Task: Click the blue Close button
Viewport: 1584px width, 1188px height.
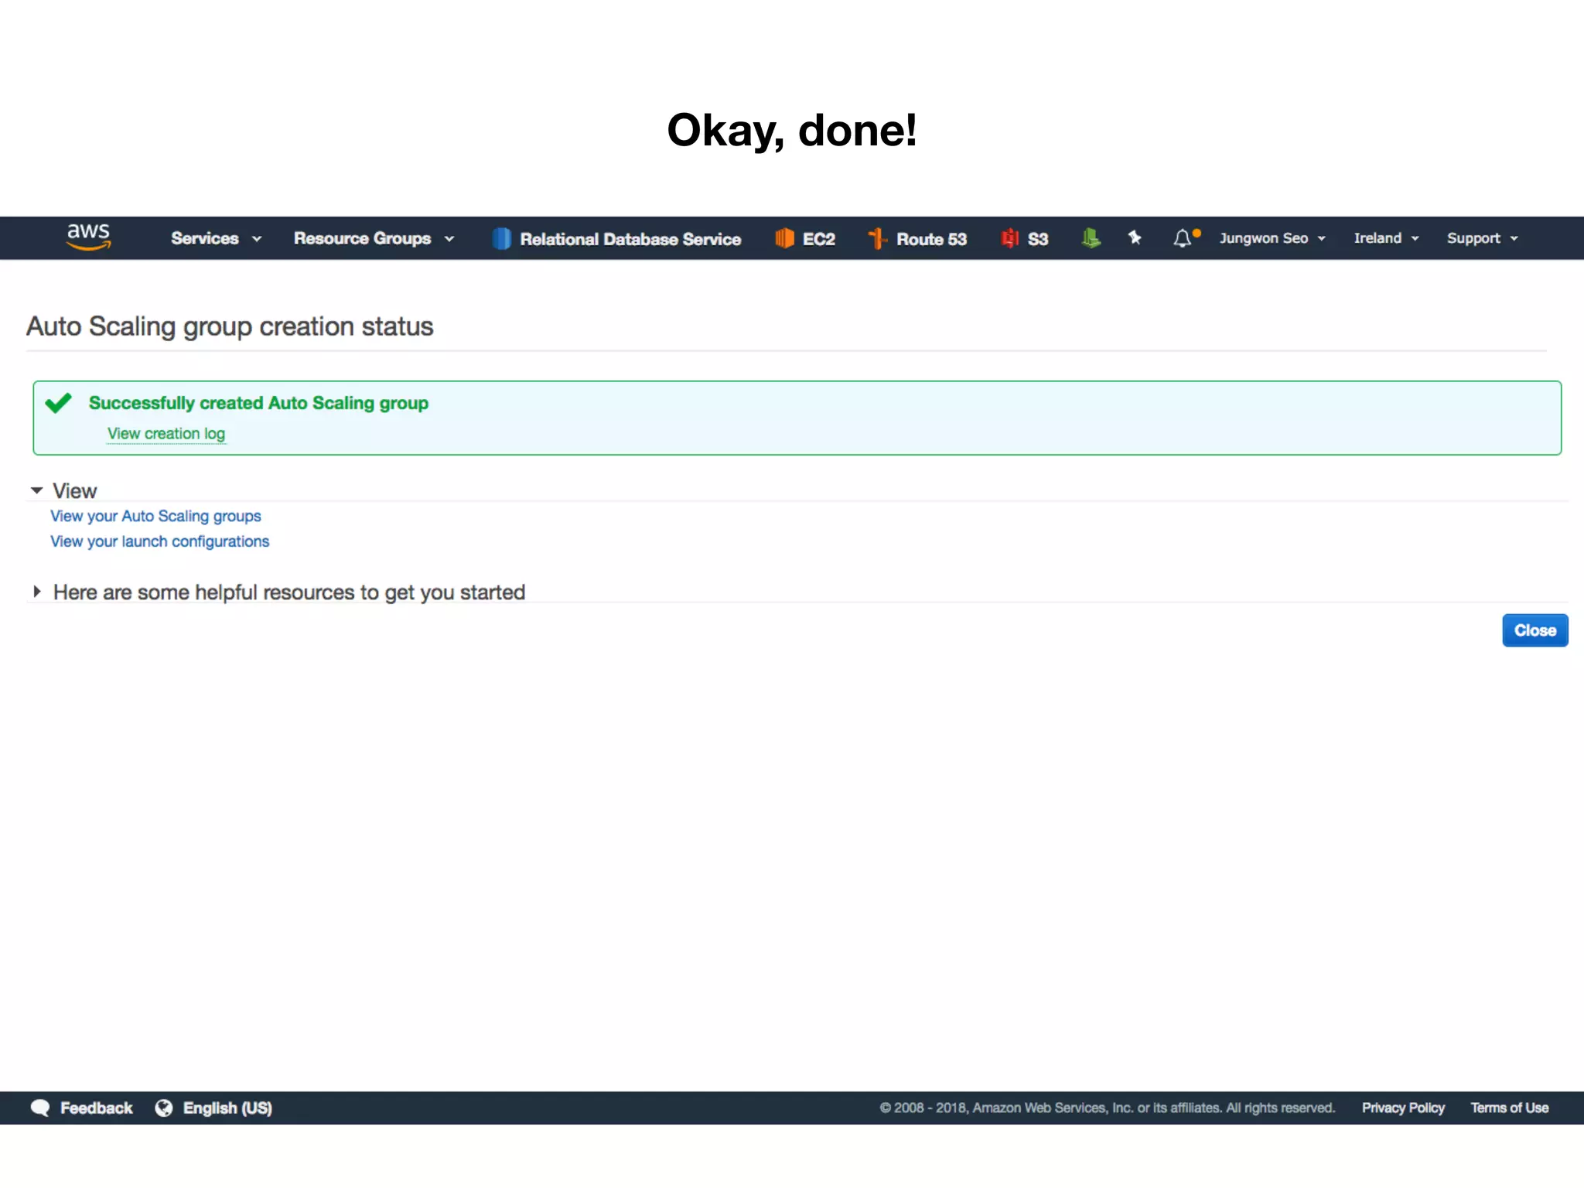Action: pyautogui.click(x=1534, y=630)
